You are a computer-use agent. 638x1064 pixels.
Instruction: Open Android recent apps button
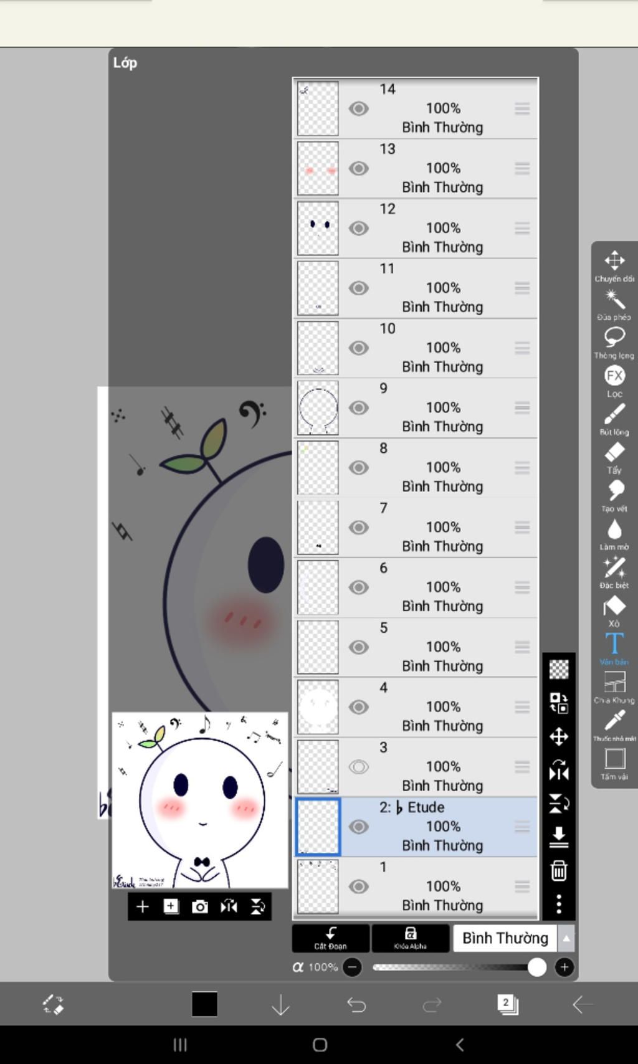(180, 1045)
